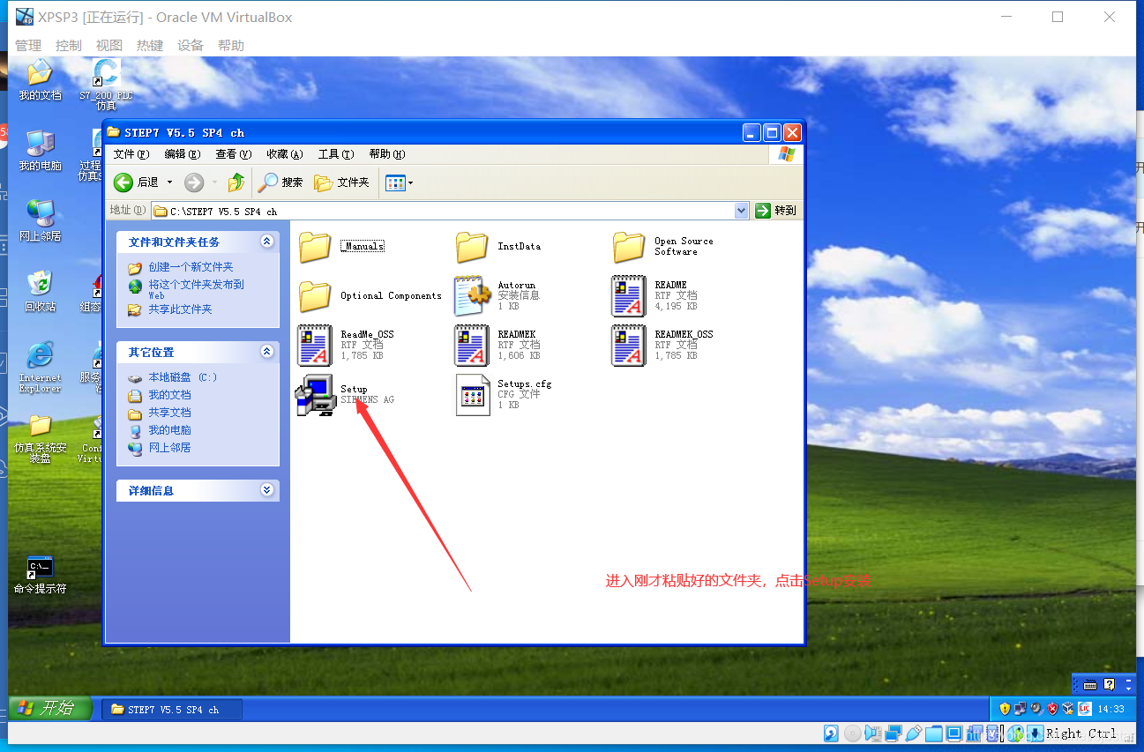
Task: Open VirtualBox 设备 menu
Action: 191,45
